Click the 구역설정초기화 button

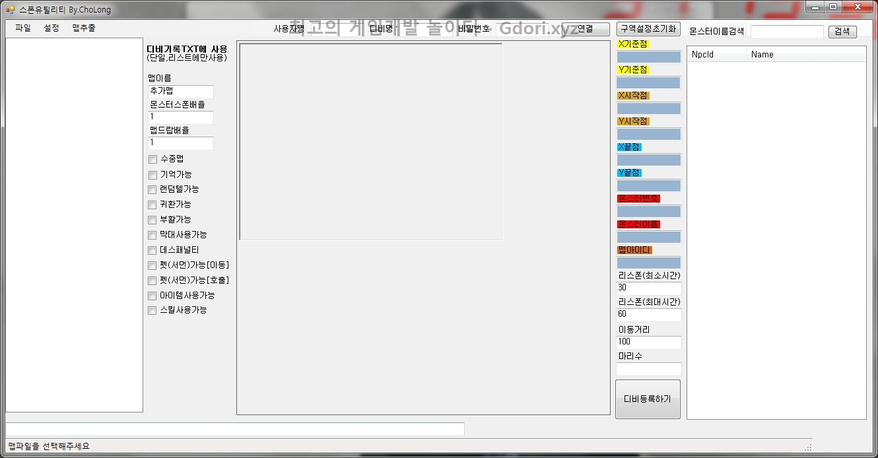tap(648, 29)
